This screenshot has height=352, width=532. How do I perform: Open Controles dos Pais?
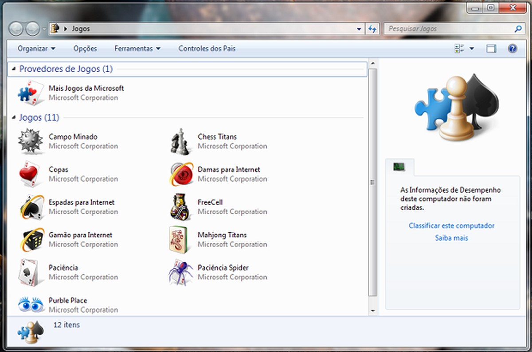(207, 48)
